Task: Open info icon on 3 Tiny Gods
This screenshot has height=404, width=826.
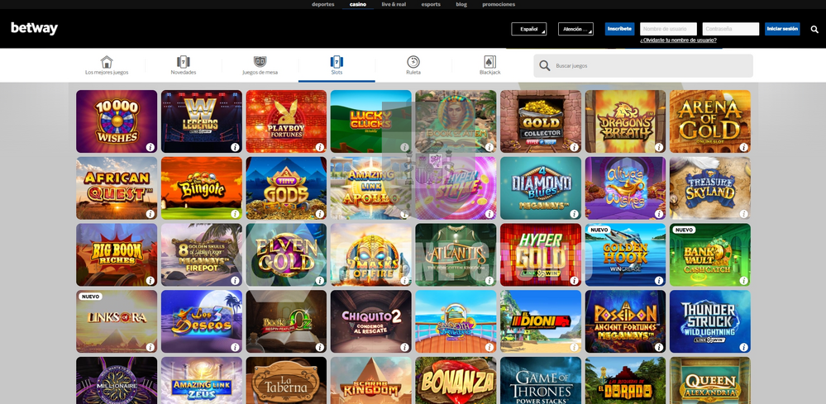Action: (320, 214)
